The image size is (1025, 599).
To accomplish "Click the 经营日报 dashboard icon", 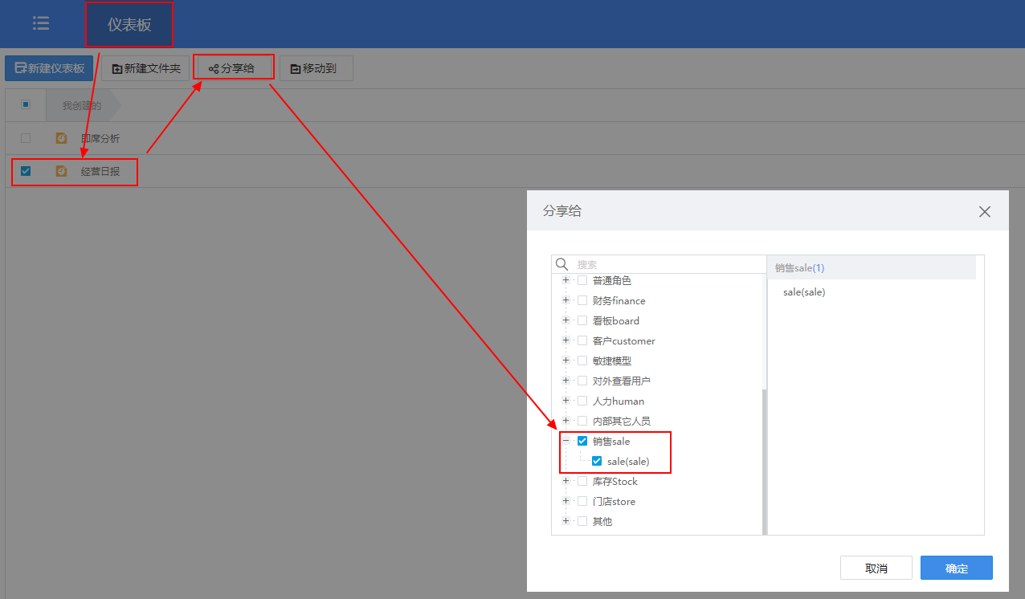I will (x=62, y=171).
